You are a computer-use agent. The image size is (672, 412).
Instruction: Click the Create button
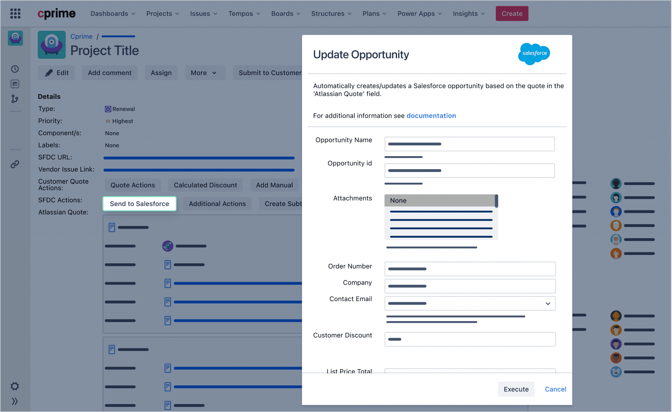512,13
